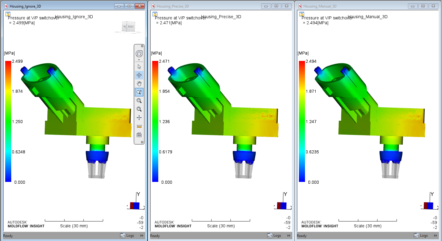Select the arrow selection tool
This screenshot has width=442, height=241.
tap(139, 66)
